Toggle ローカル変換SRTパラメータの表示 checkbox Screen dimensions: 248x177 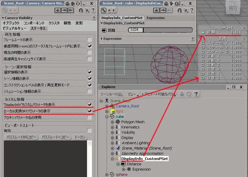coord(90,111)
